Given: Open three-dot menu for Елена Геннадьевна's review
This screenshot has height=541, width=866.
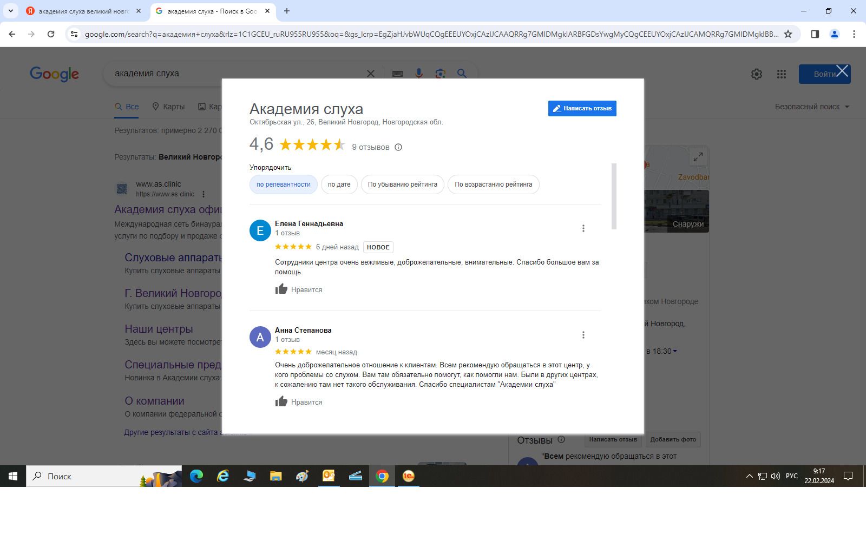Looking at the screenshot, I should (x=583, y=228).
